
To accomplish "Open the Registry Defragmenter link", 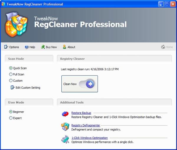I will click(x=86, y=125).
